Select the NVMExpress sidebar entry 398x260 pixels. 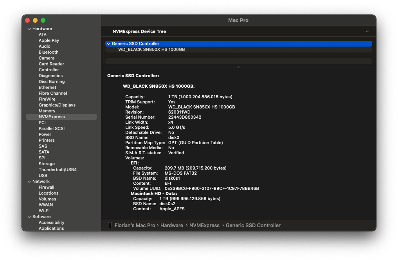(x=61, y=117)
